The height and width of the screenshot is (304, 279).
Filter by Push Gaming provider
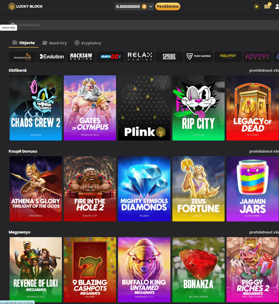click(x=199, y=57)
